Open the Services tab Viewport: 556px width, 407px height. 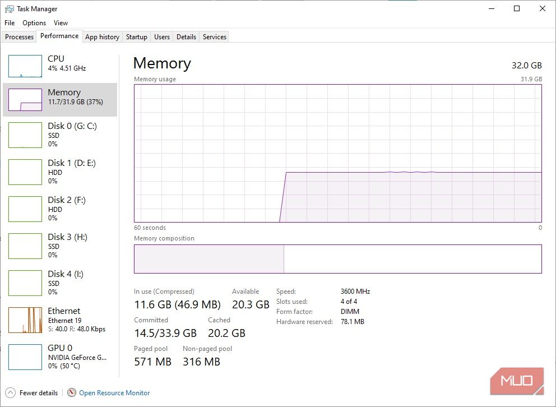coord(214,36)
